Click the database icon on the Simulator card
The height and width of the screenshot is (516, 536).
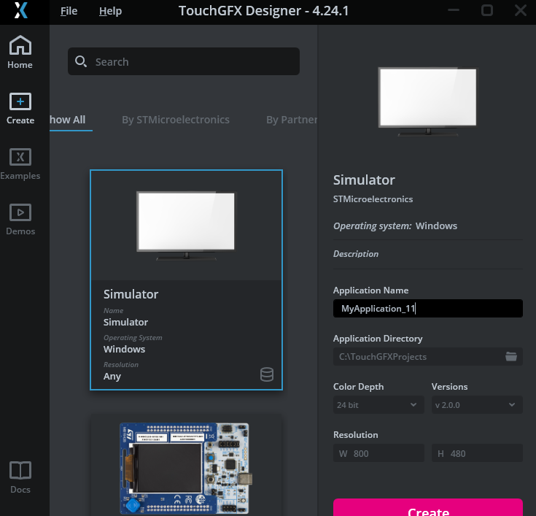267,374
